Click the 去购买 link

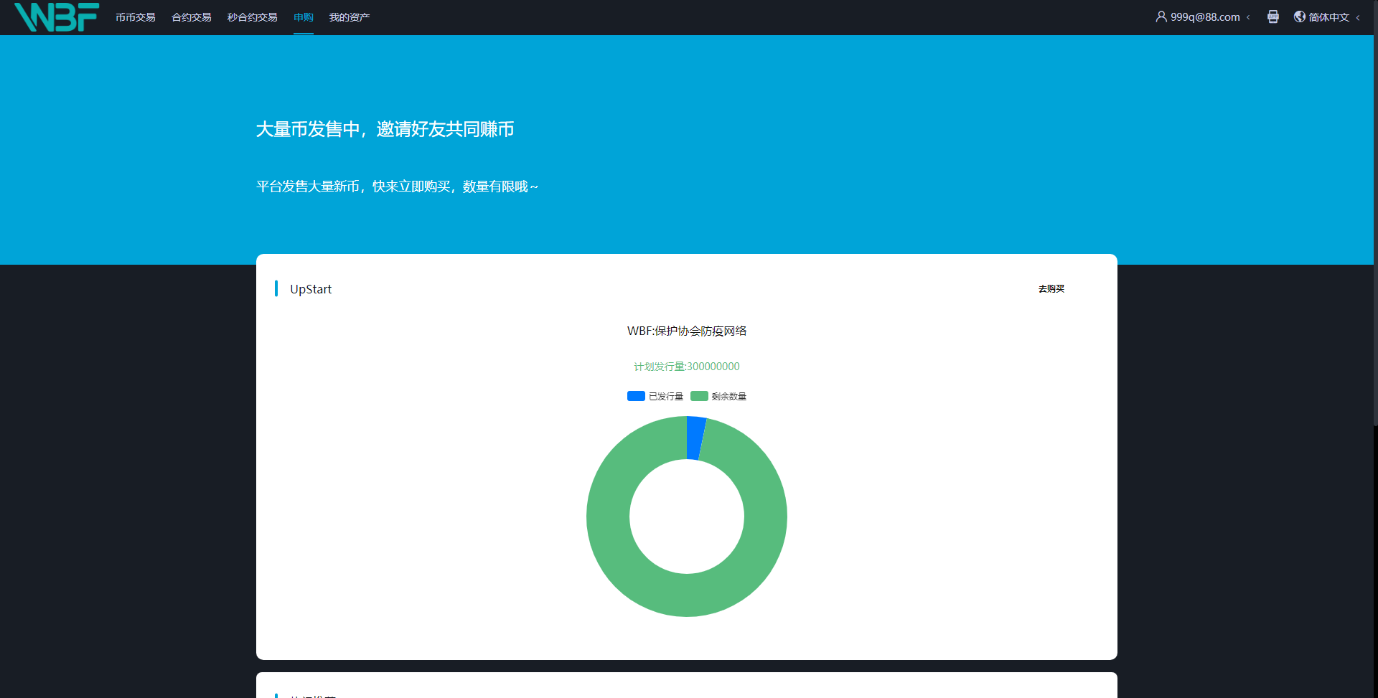[1051, 288]
